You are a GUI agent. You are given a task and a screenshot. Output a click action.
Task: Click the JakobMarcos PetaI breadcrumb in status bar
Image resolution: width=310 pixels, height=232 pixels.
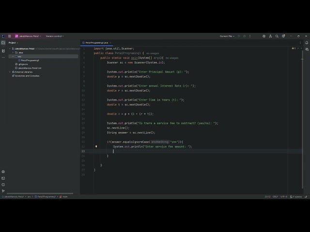(13, 197)
